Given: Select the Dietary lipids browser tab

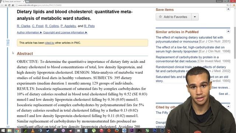Looking at the screenshot, I should click(x=13, y=1).
